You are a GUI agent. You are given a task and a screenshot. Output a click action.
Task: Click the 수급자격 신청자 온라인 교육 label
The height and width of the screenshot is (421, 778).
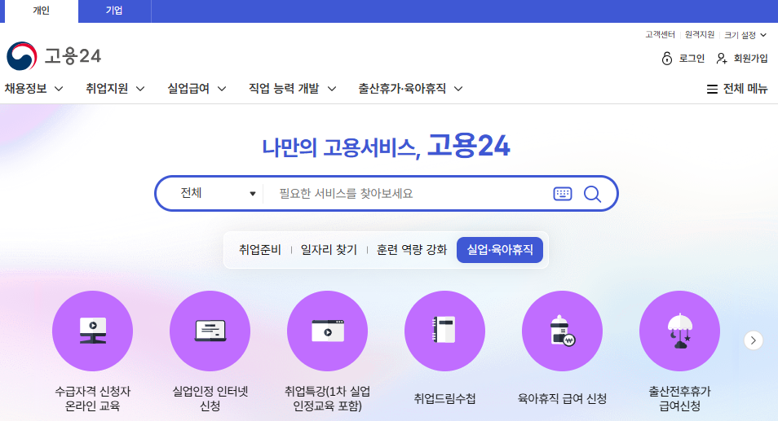pos(92,399)
